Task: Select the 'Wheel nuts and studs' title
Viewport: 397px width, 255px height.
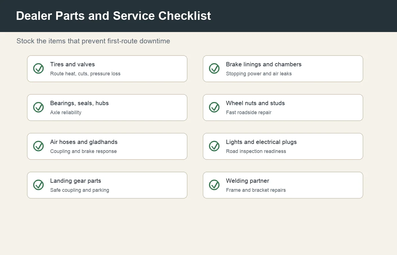Action: tap(255, 103)
